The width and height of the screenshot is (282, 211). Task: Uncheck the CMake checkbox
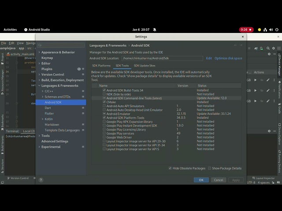(104, 102)
